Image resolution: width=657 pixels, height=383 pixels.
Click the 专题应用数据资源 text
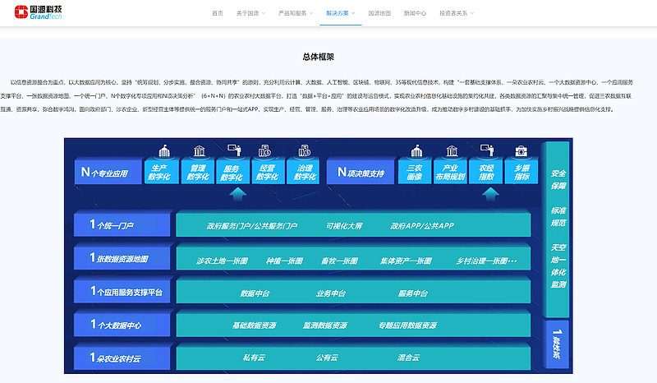pyautogui.click(x=407, y=325)
